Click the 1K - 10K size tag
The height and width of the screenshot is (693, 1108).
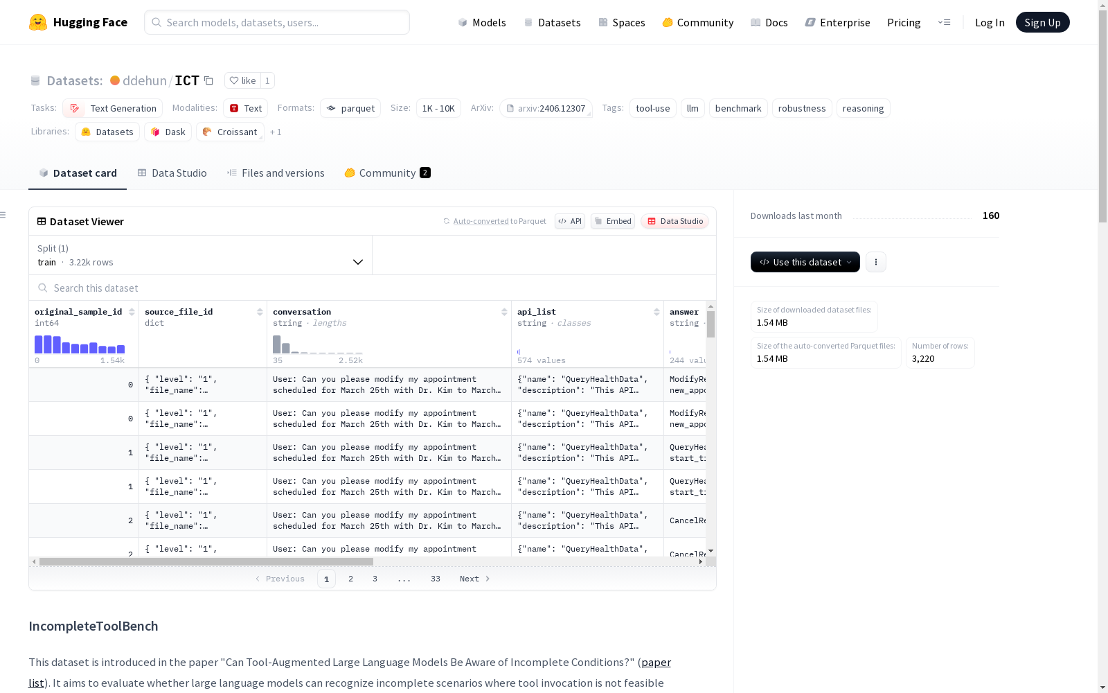[438, 108]
